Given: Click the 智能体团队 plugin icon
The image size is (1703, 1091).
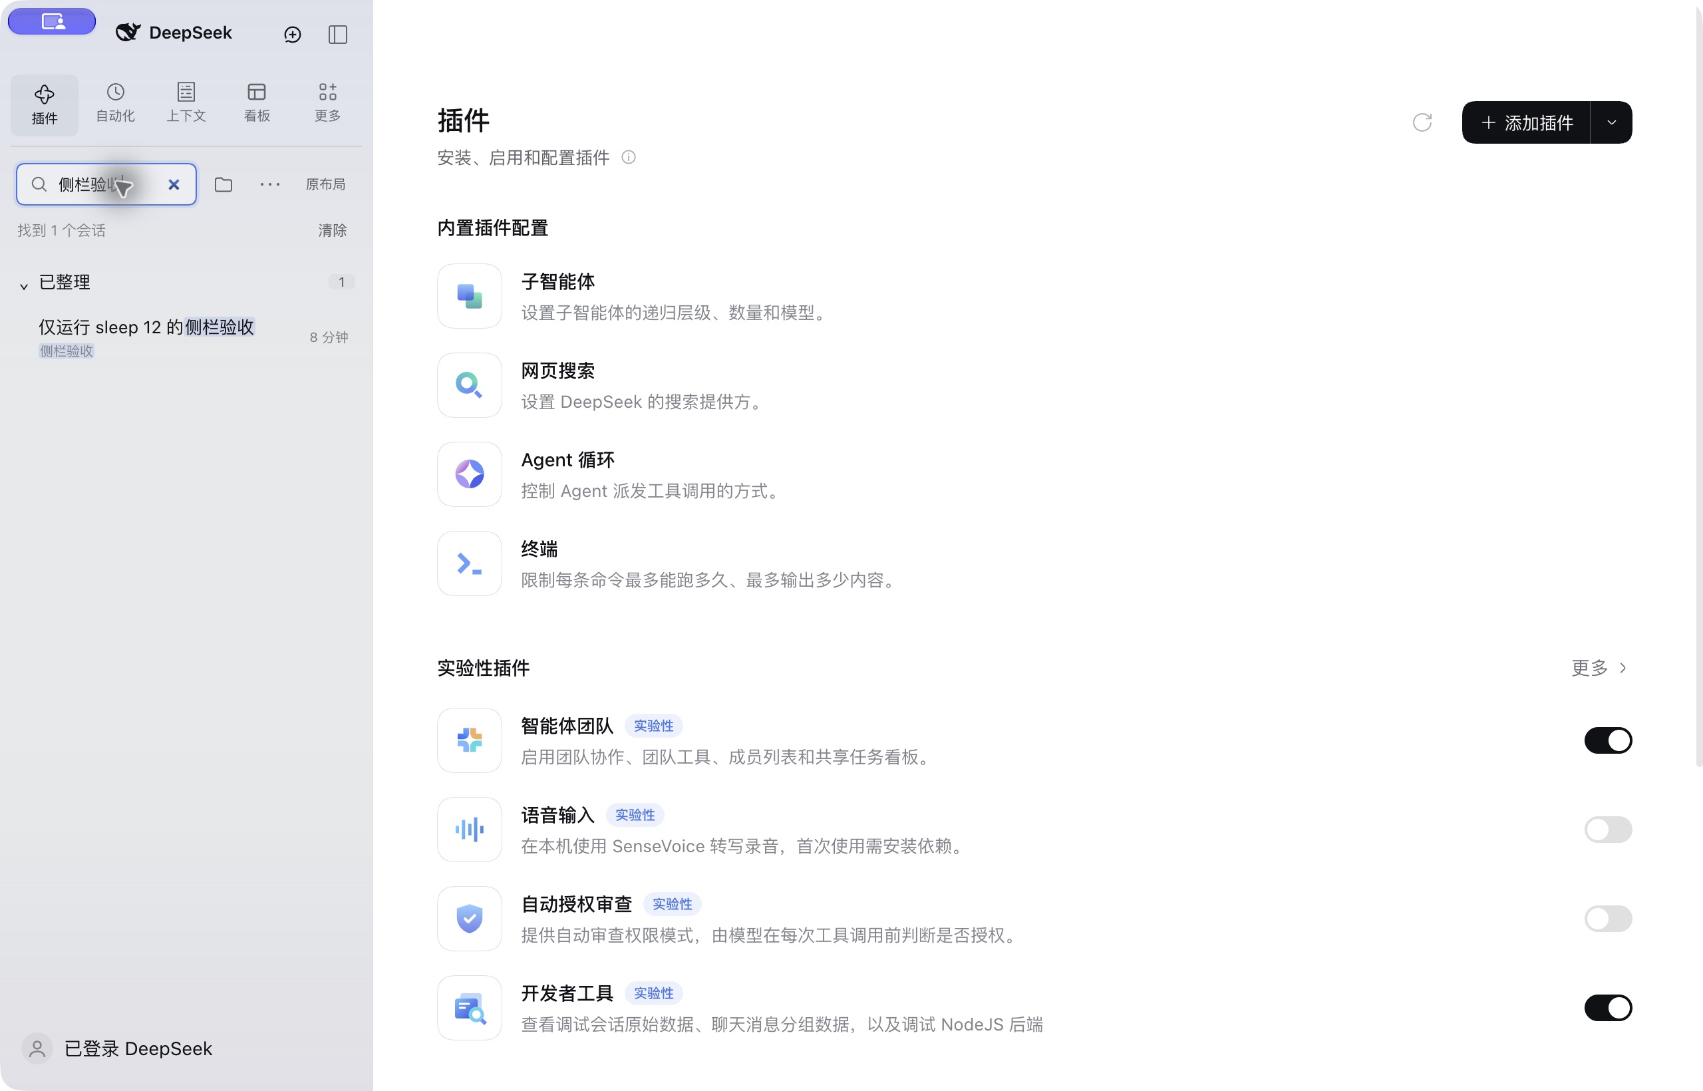Looking at the screenshot, I should [470, 740].
